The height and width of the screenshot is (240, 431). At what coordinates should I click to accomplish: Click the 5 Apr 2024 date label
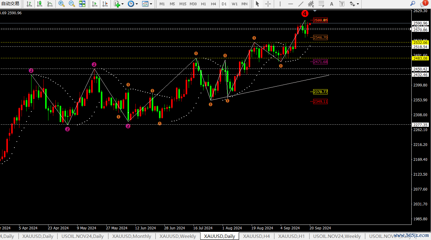(28, 228)
